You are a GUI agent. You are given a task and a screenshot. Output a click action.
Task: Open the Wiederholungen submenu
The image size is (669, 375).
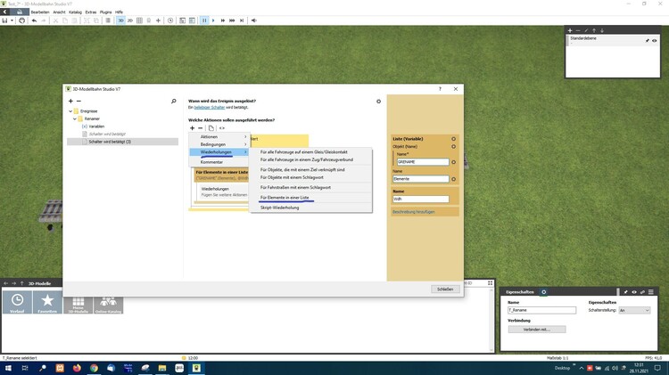click(219, 152)
